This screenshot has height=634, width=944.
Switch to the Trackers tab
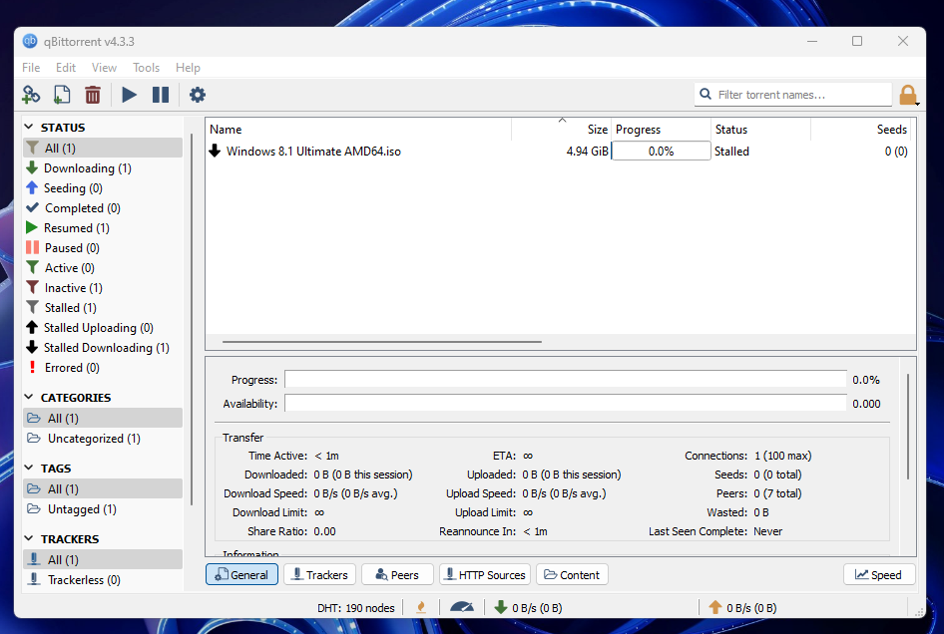click(319, 574)
